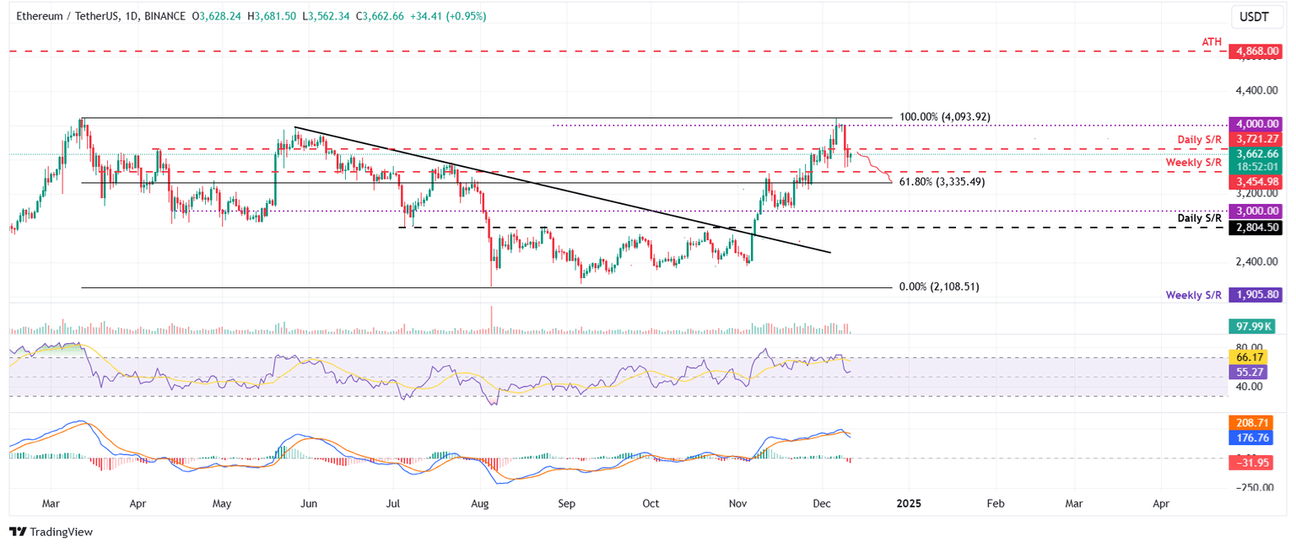1296x547 pixels.
Task: Click the red ATH price label 4,868.00
Action: (1255, 51)
